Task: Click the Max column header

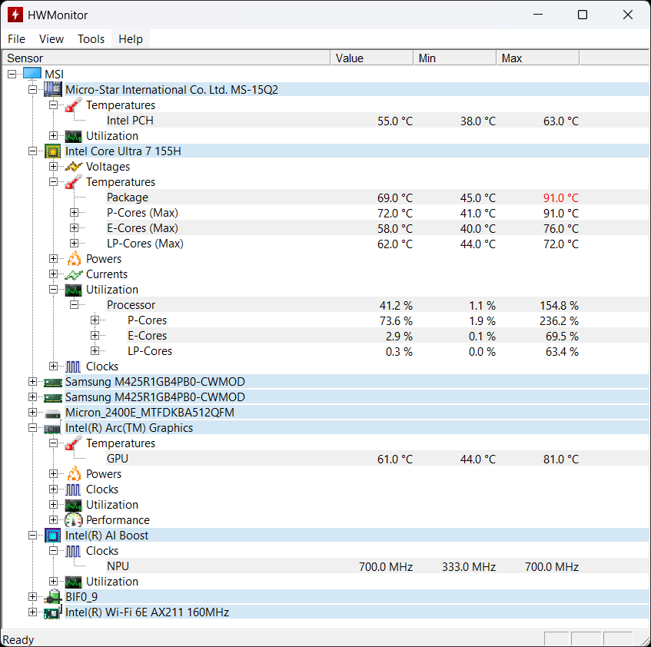Action: [538, 58]
